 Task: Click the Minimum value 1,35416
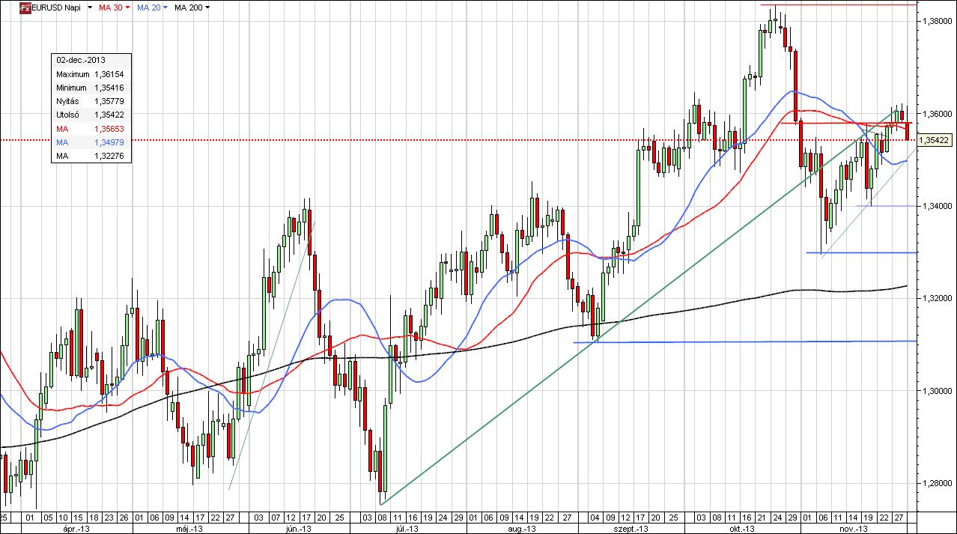point(109,88)
